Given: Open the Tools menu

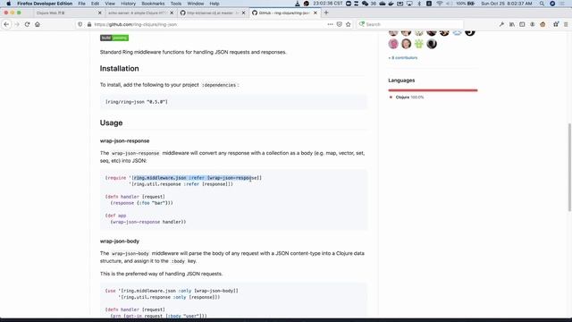Looking at the screenshot, I should (x=176, y=4).
